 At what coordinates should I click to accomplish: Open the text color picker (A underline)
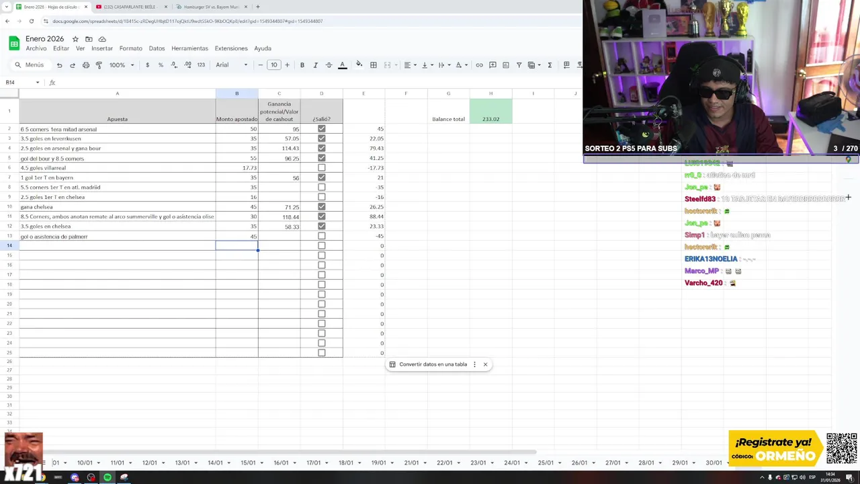pos(342,65)
